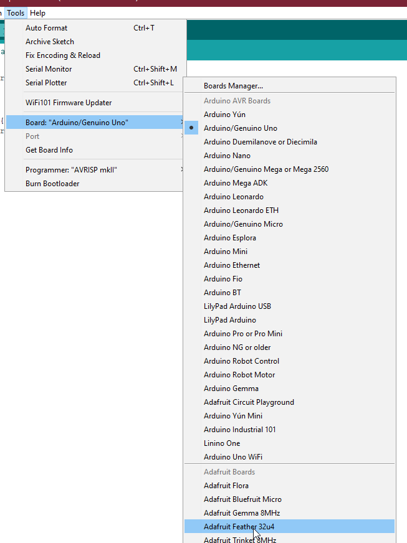Launch the Serial Plotter
This screenshot has height=543, width=407.
point(94,83)
